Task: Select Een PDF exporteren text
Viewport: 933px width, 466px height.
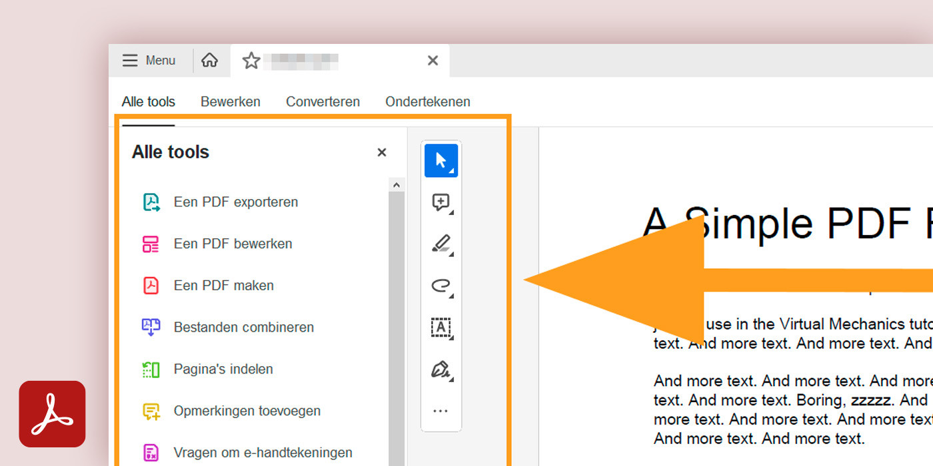Action: (236, 202)
